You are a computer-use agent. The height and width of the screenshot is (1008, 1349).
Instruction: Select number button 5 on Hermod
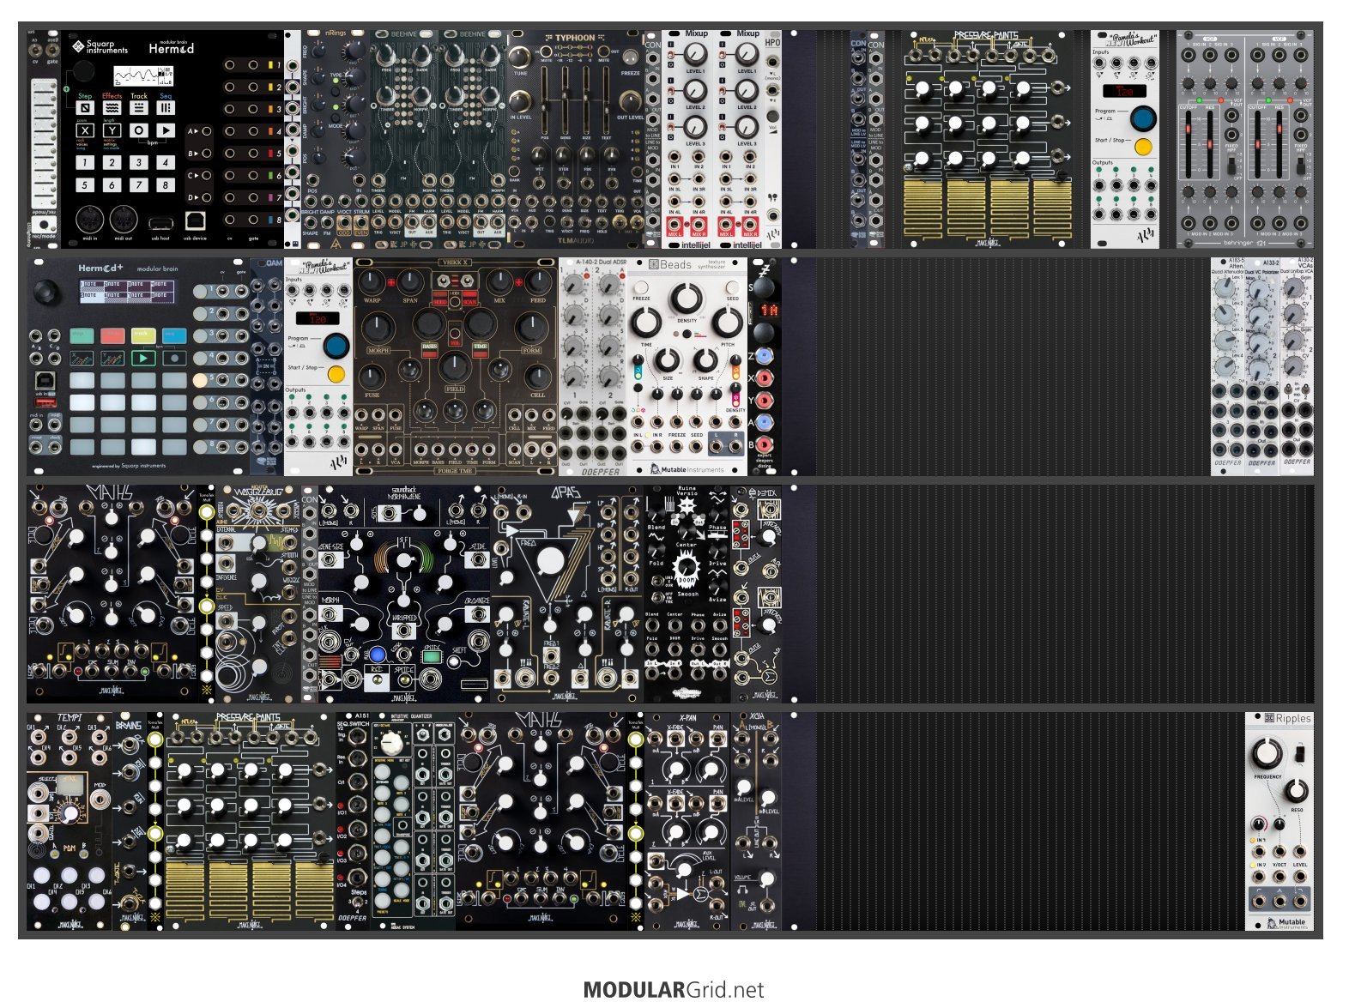point(85,184)
